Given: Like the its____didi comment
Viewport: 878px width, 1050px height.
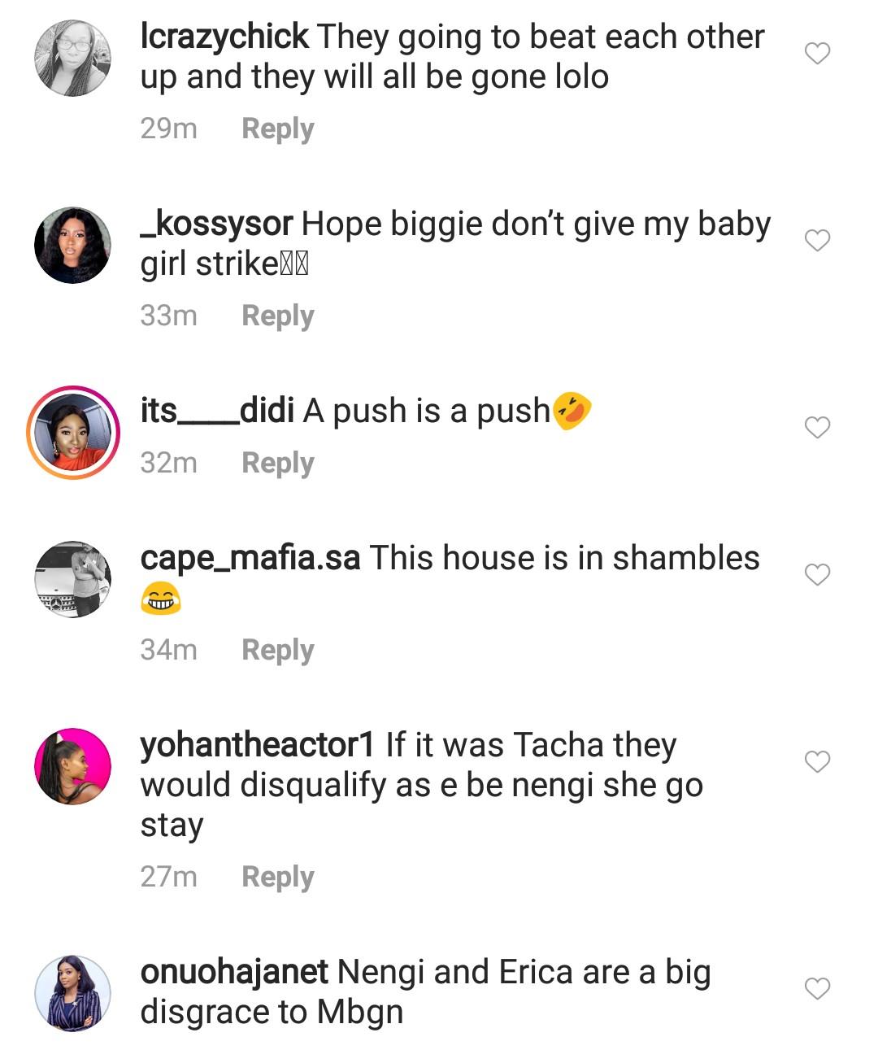Looking at the screenshot, I should tap(817, 427).
